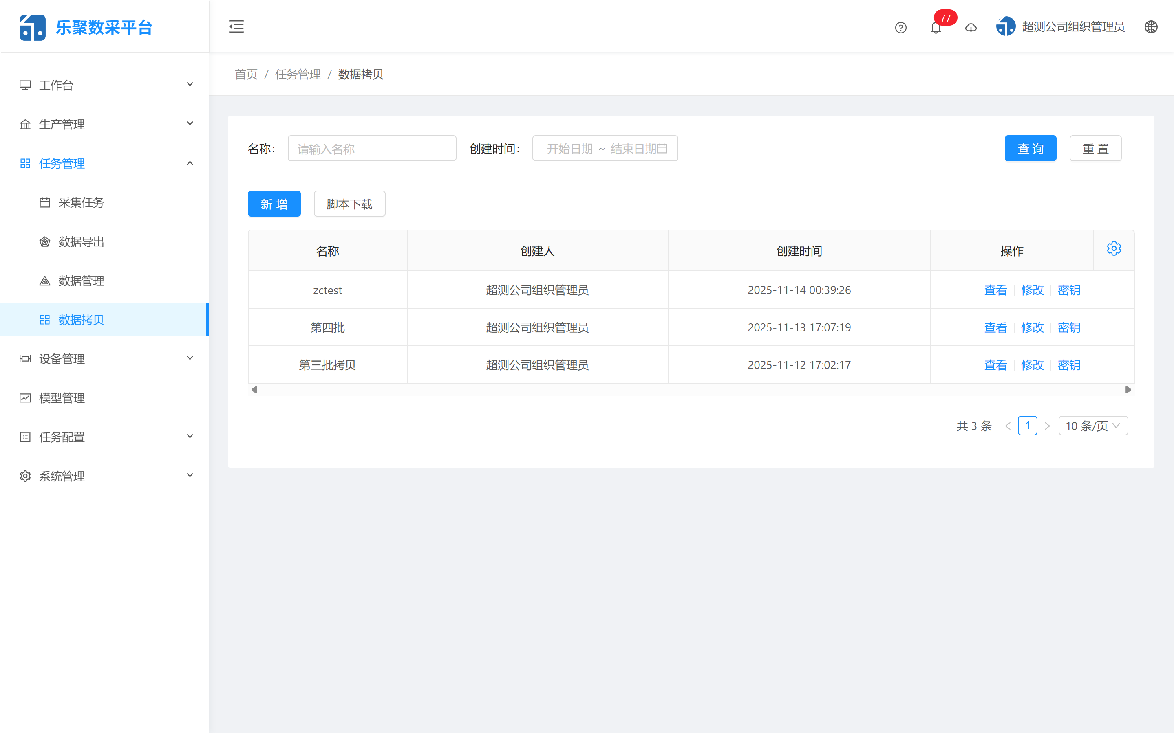Collapse the sidebar using the fold icon
1174x733 pixels.
coord(236,26)
